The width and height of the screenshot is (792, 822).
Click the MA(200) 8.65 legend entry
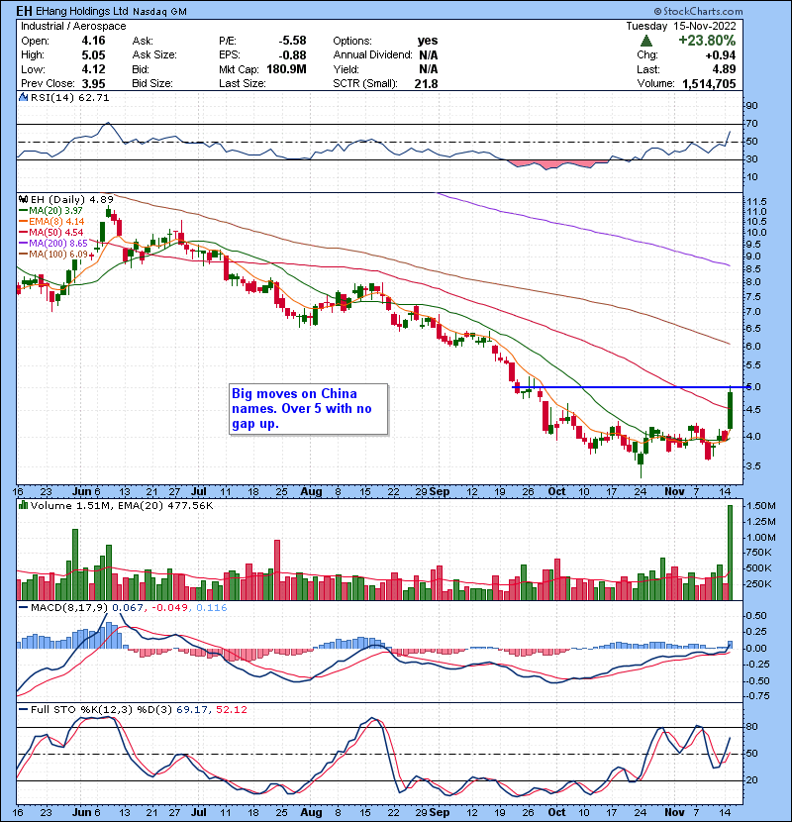[52, 244]
